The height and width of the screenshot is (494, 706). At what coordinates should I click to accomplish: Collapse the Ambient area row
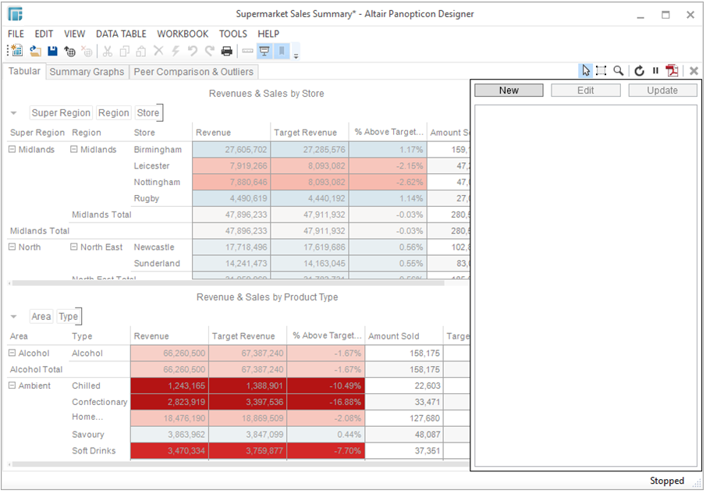pos(12,386)
